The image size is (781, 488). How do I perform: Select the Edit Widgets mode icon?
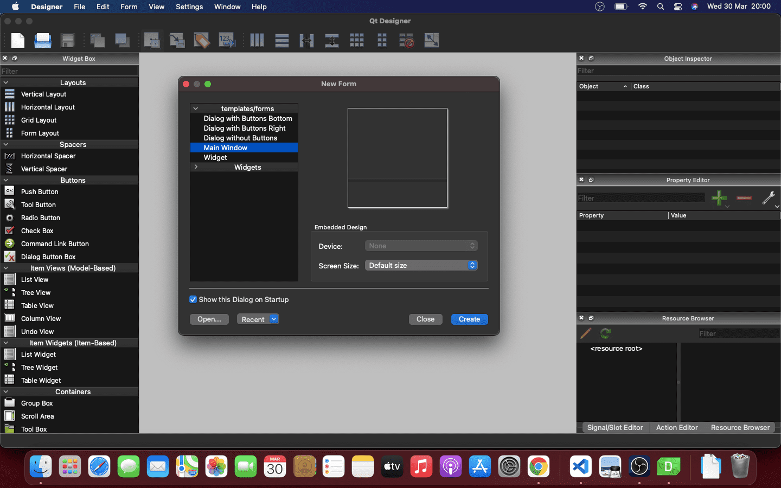152,41
